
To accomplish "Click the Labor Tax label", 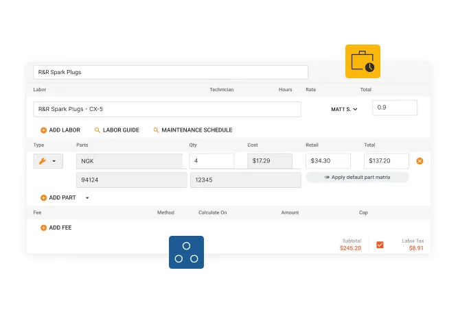I will point(413,241).
